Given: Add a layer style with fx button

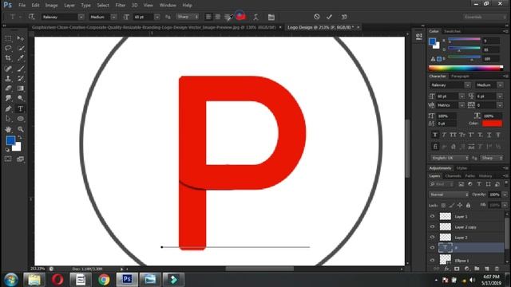Looking at the screenshot, I should point(446,269).
